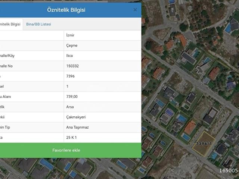Select the Ana Taşınmaz value

[x=77, y=127]
